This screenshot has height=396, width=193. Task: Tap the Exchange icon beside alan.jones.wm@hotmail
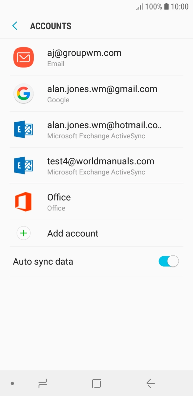[23, 129]
